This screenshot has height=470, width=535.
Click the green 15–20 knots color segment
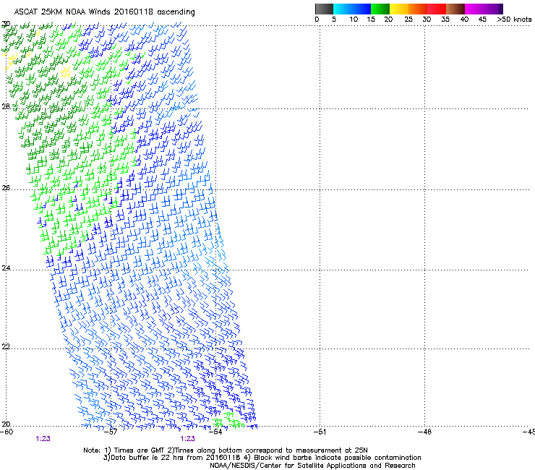[x=380, y=9]
